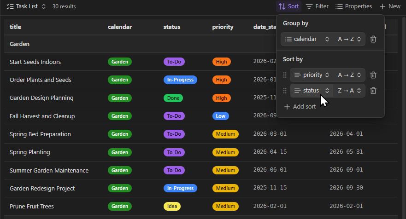Toggle the Sort panel button

coord(288,6)
